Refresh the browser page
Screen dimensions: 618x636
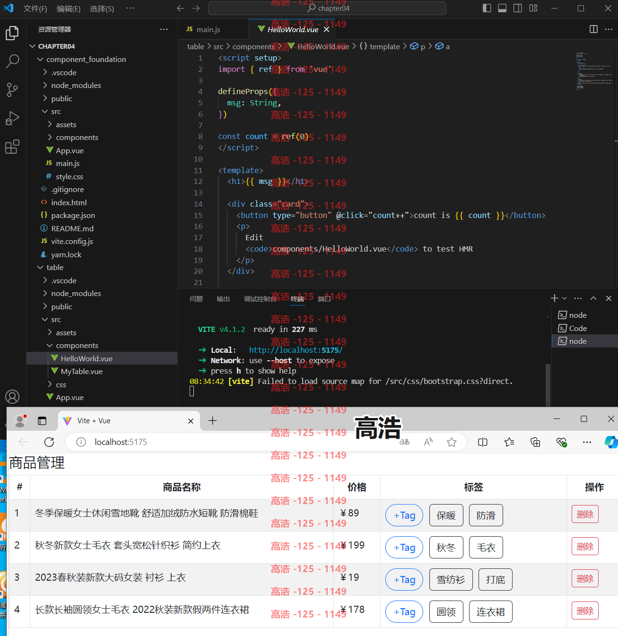click(x=49, y=442)
